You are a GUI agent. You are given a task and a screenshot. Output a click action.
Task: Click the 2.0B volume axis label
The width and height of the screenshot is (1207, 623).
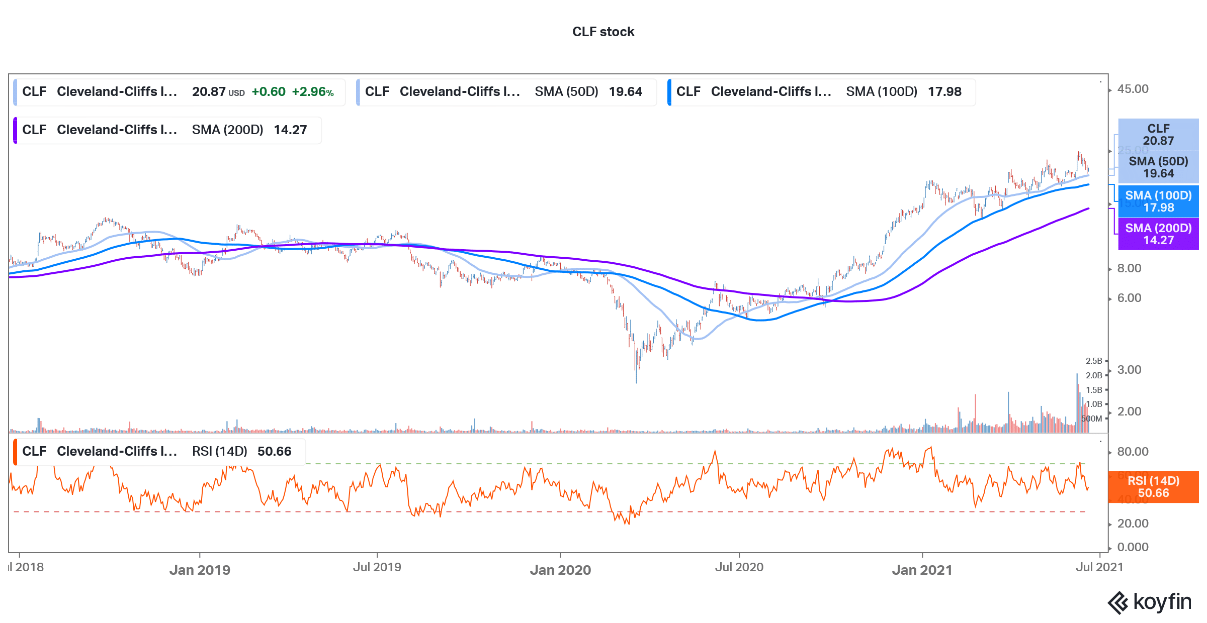(x=1094, y=375)
